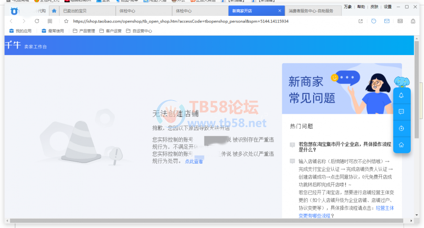The width and height of the screenshot is (424, 228).
Task: Click the vertical page scrollbar
Action: point(416,89)
